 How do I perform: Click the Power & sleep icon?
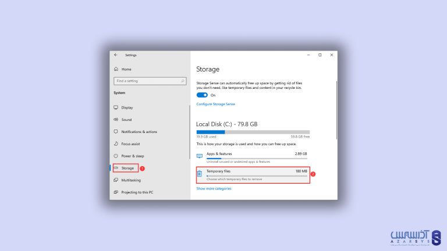point(116,156)
